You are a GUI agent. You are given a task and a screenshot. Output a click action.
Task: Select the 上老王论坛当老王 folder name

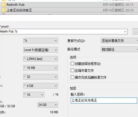coord(19,10)
